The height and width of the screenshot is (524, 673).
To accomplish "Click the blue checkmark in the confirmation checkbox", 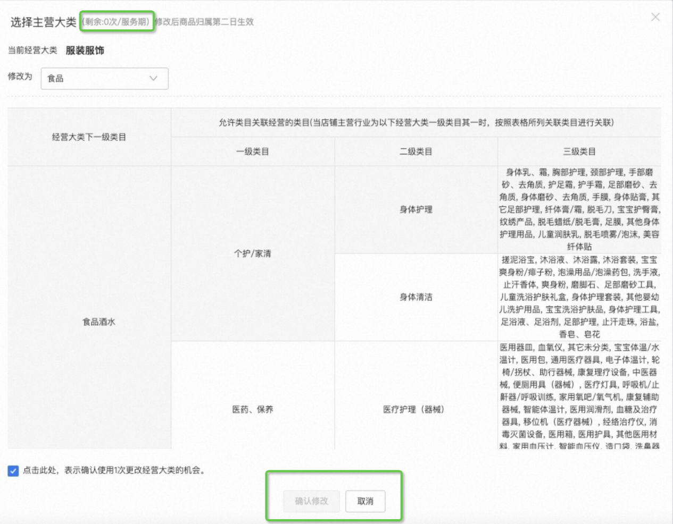I will [x=12, y=470].
